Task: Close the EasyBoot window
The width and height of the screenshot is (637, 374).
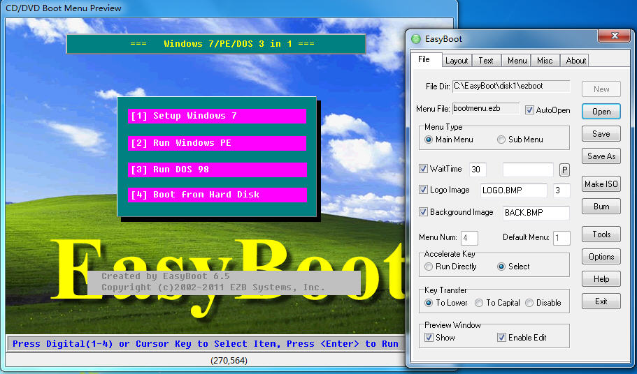Action: point(615,36)
